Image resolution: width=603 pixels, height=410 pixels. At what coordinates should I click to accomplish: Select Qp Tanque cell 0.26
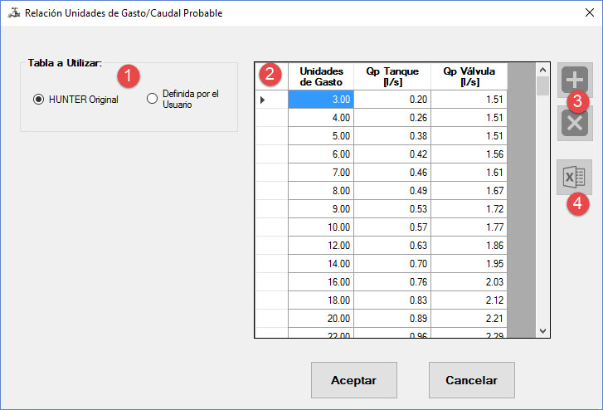pyautogui.click(x=392, y=117)
